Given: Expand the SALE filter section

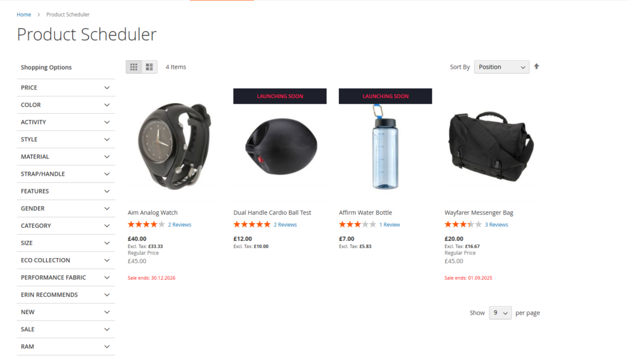Looking at the screenshot, I should (x=66, y=329).
